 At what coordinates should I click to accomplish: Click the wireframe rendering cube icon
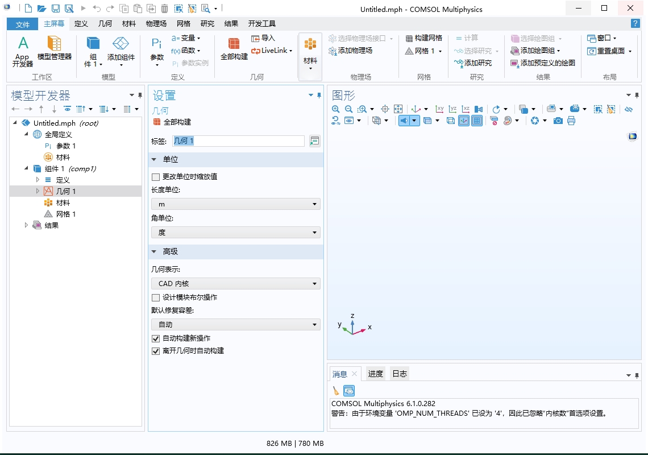coord(451,121)
